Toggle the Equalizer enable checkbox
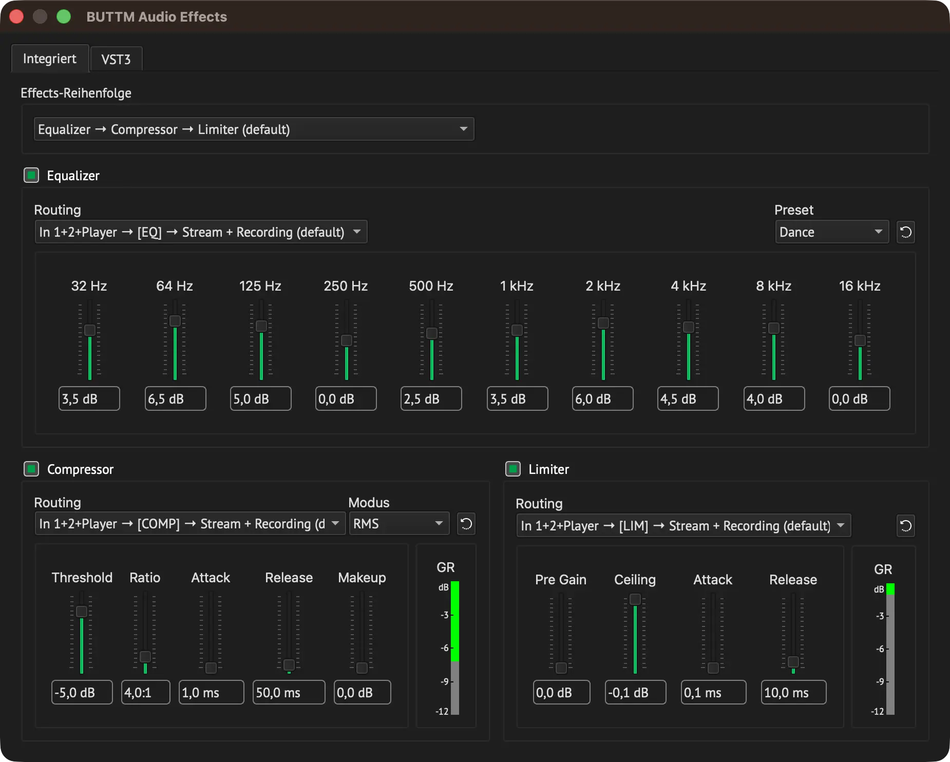 point(31,175)
